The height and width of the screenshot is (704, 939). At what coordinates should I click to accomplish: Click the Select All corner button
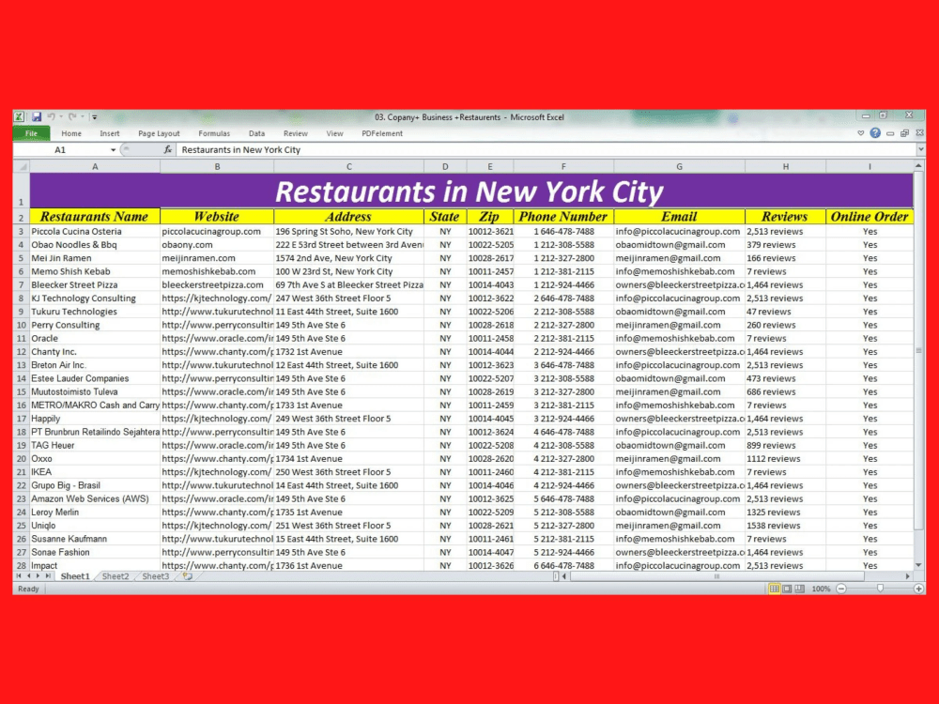(22, 166)
